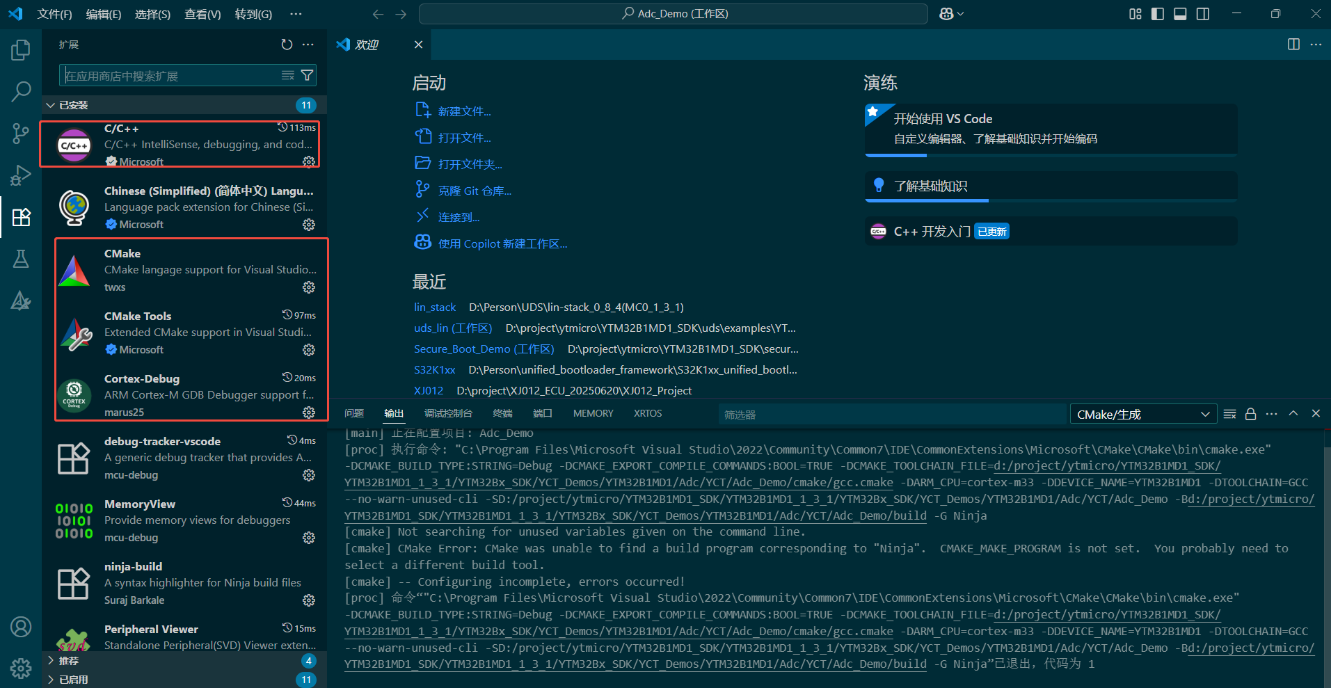
Task: Maximize the panel with the chevron up
Action: click(x=1293, y=413)
